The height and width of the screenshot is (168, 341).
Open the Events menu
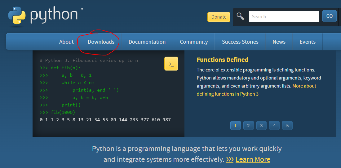(308, 42)
